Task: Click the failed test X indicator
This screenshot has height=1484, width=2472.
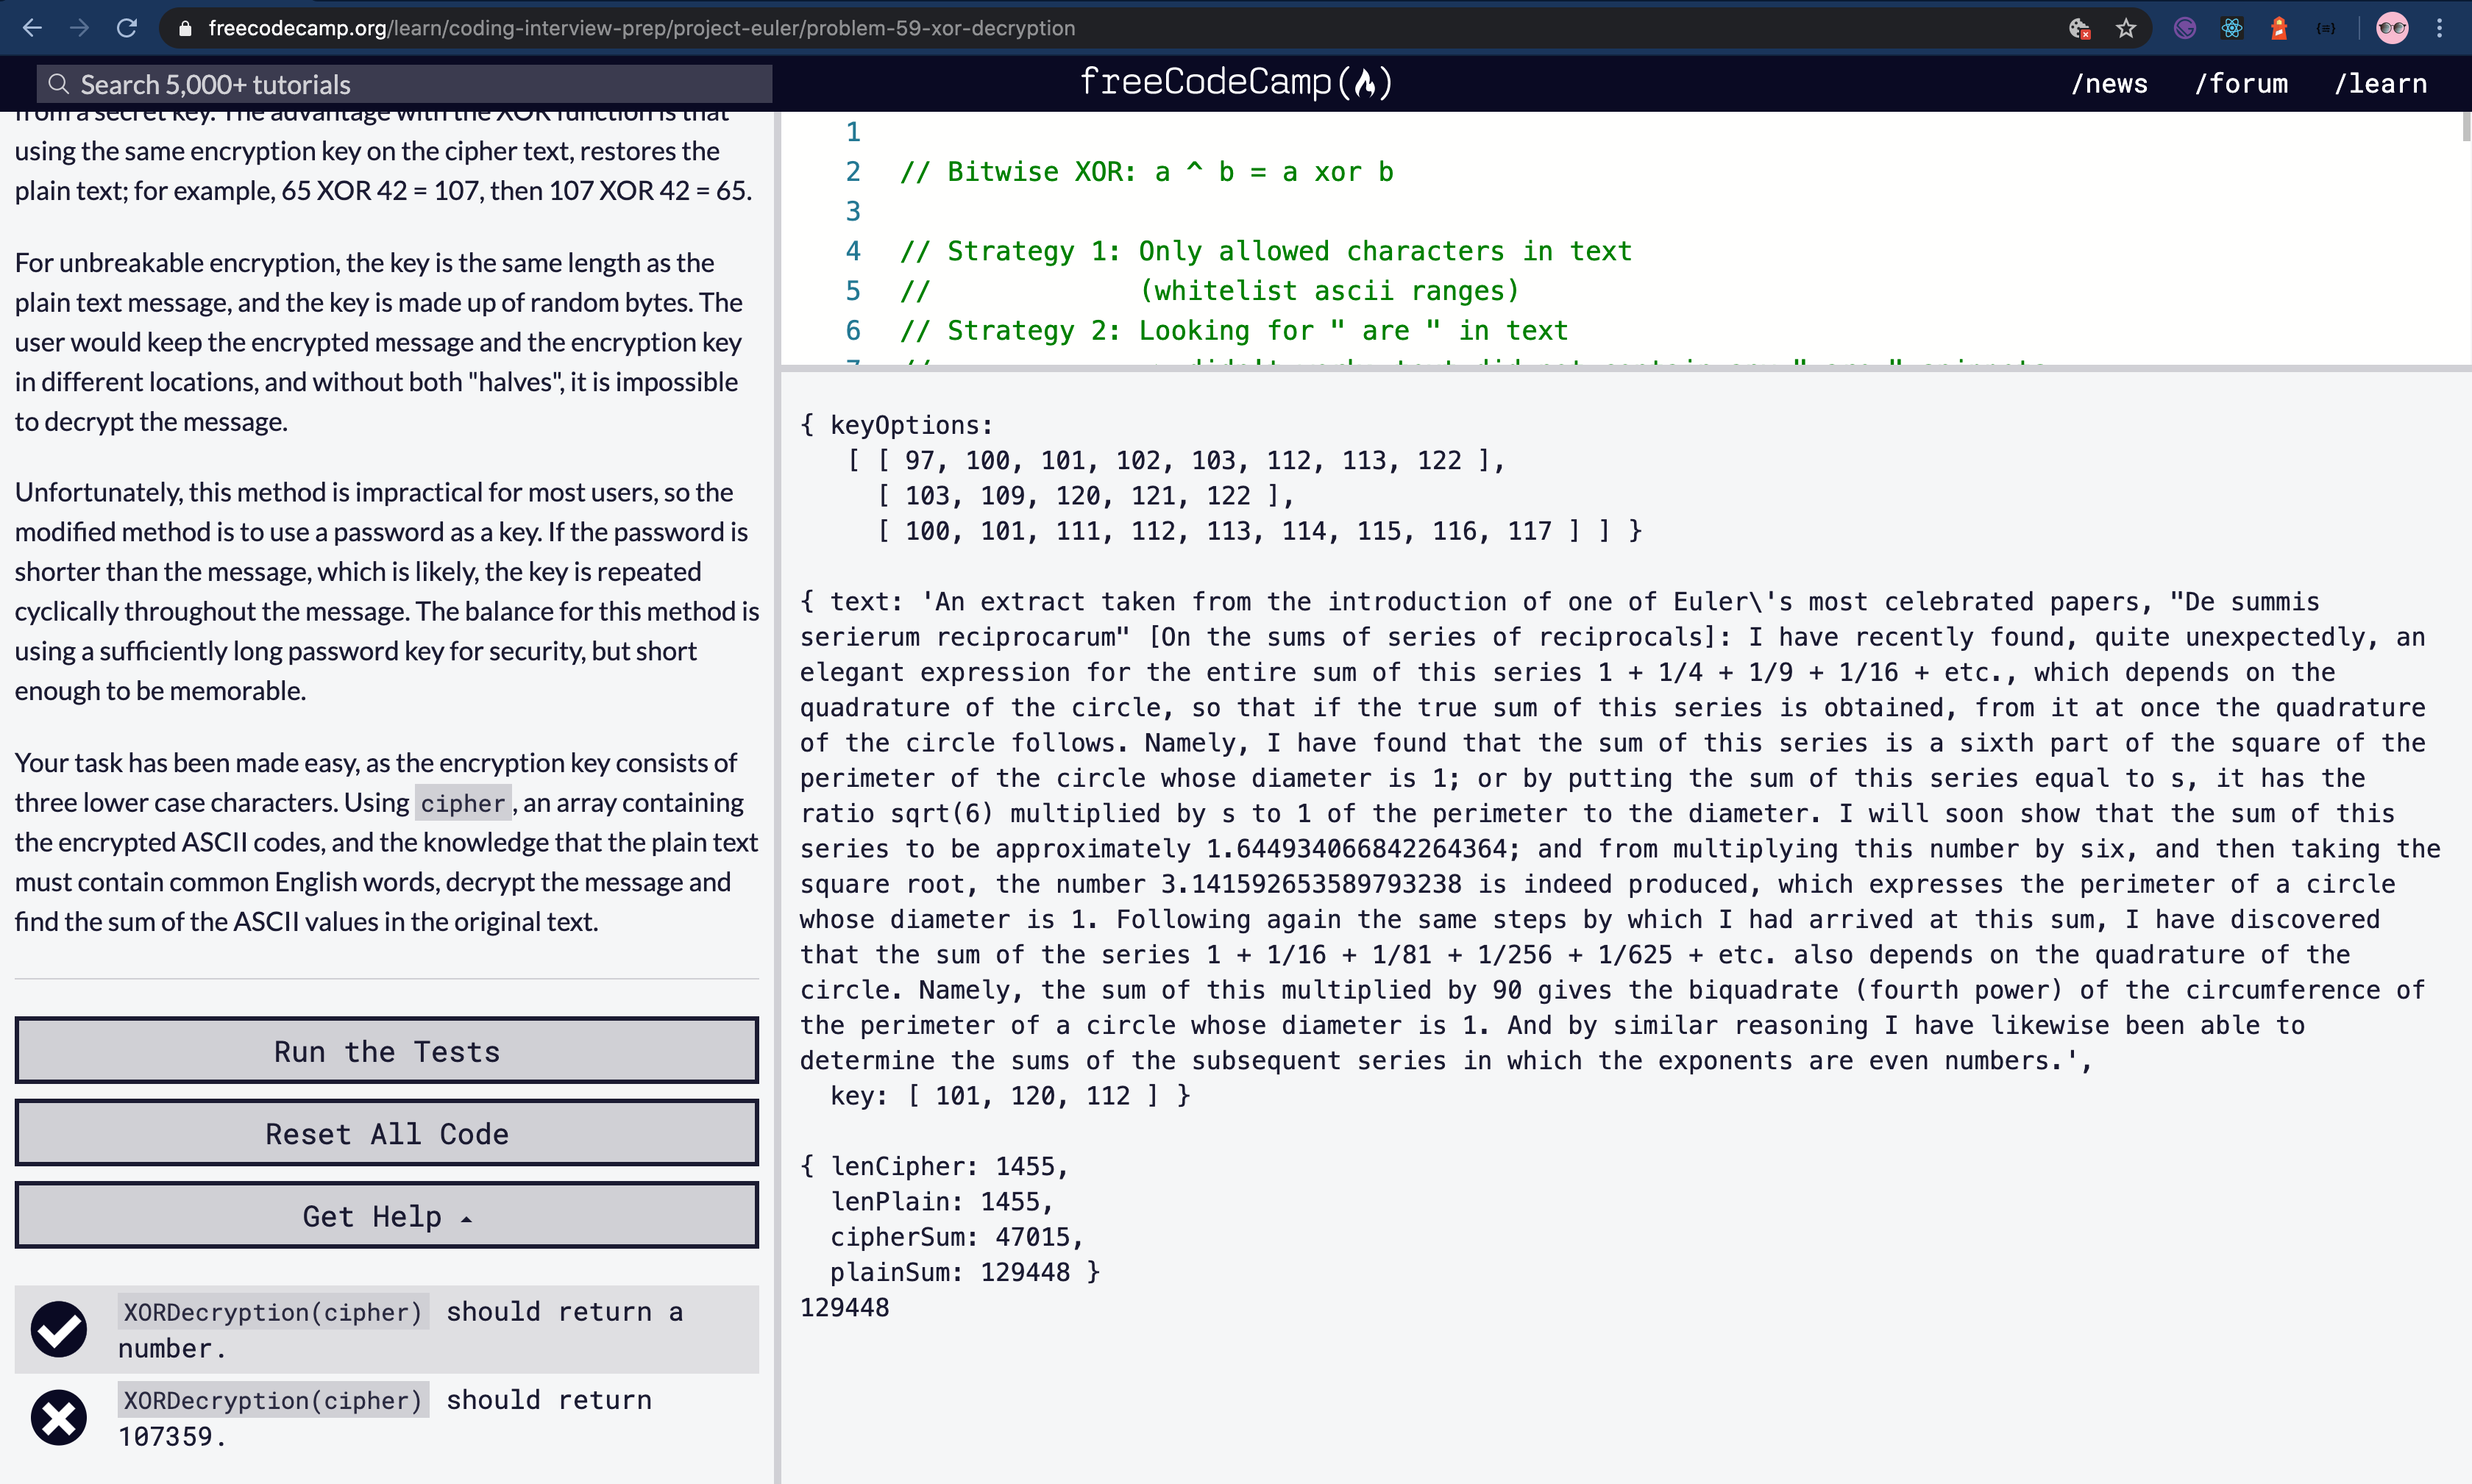Action: pyautogui.click(x=57, y=1417)
